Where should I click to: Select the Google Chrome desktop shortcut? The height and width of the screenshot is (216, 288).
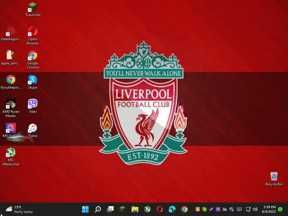[x=33, y=60]
